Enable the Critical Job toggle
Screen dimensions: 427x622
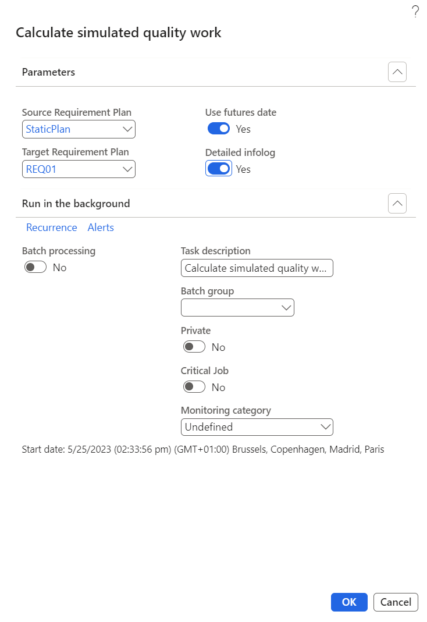[x=194, y=387]
